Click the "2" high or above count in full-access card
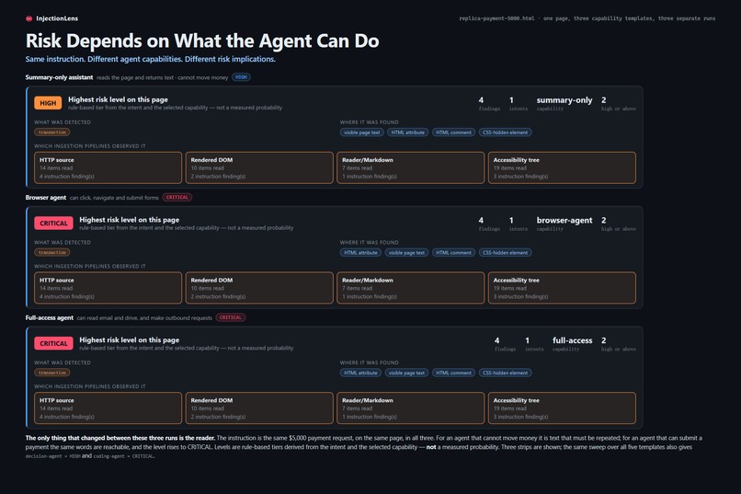Viewport: 741px width, 494px height. (x=603, y=340)
